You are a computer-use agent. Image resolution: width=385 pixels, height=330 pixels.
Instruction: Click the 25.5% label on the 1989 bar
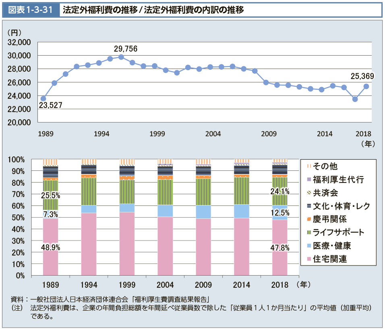pos(50,195)
